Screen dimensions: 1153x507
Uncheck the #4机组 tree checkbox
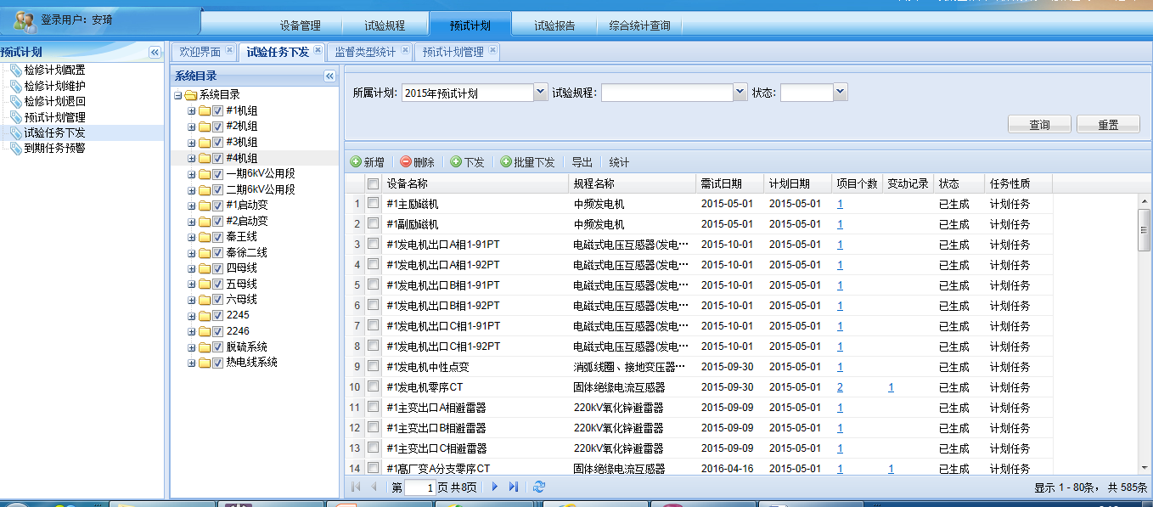[218, 158]
